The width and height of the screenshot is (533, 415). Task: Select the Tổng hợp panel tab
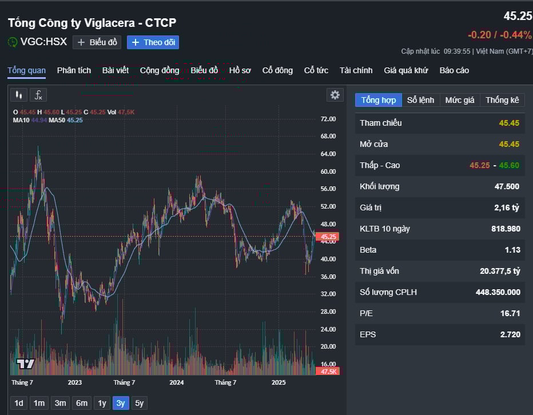coord(379,100)
